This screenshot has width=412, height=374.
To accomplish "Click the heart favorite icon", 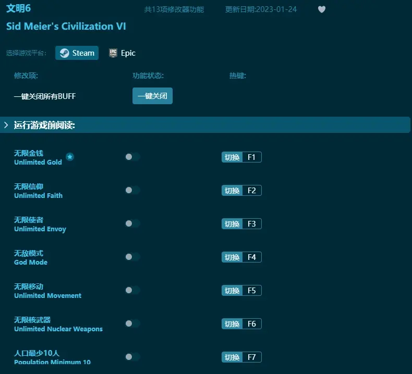I will [322, 9].
